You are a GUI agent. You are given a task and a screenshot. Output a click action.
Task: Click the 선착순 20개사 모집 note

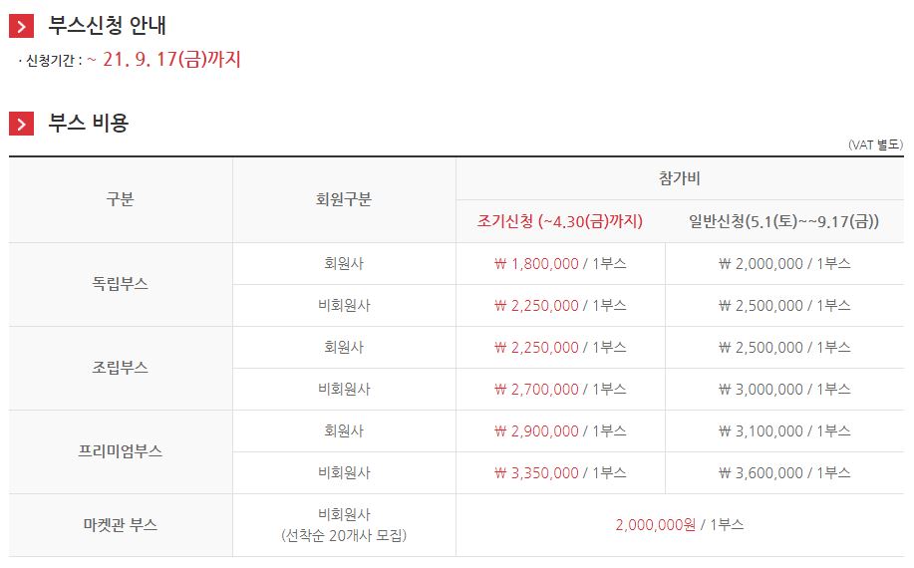tap(344, 535)
